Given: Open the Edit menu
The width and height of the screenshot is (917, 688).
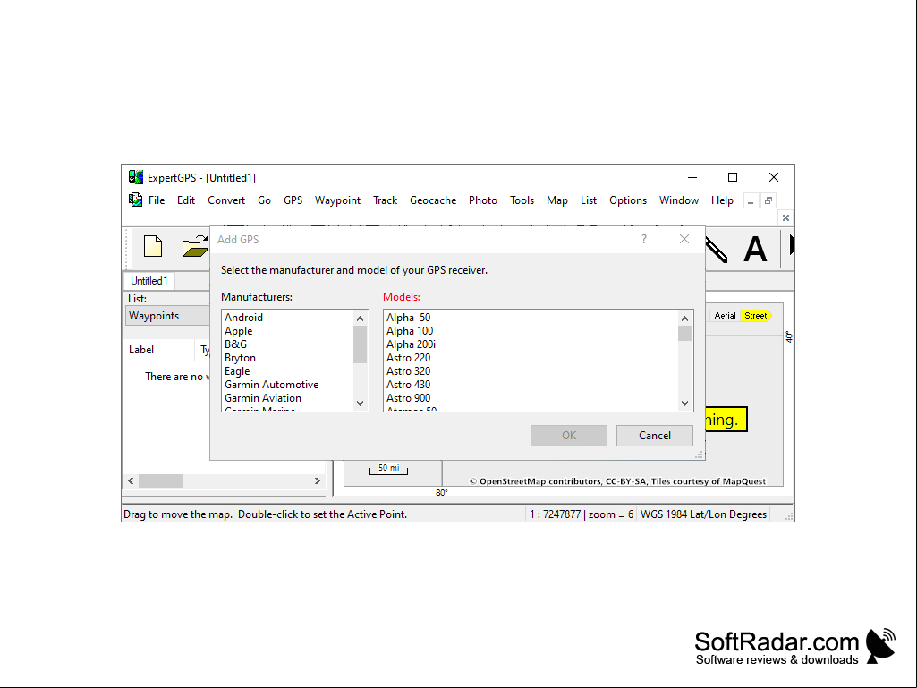Looking at the screenshot, I should pos(186,200).
